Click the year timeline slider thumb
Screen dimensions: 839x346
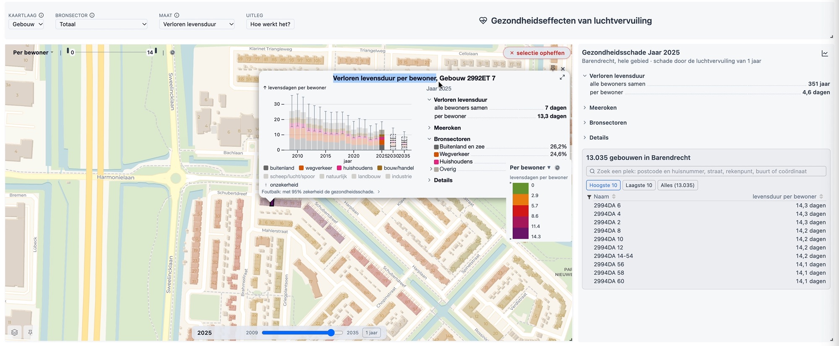(x=331, y=333)
